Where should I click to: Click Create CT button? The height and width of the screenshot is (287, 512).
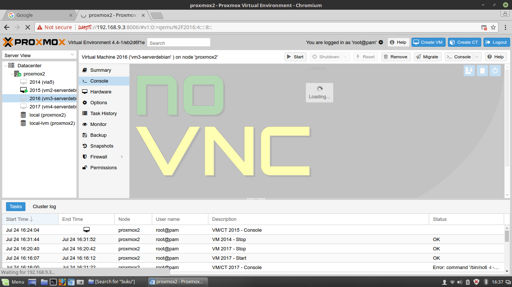(x=464, y=42)
